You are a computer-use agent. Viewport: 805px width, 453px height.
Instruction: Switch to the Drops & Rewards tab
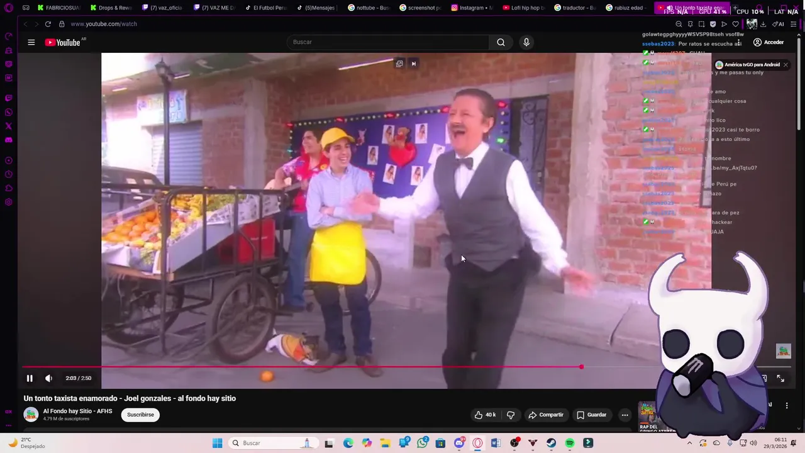click(111, 8)
